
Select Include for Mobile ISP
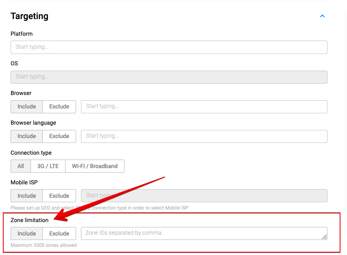pyautogui.click(x=26, y=196)
